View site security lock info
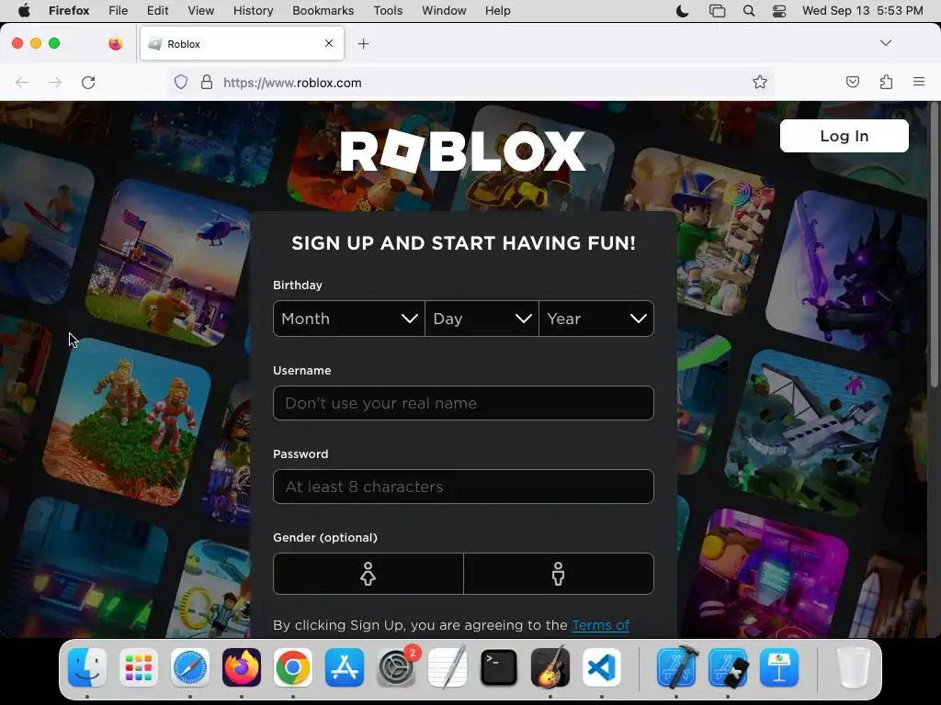 207,82
